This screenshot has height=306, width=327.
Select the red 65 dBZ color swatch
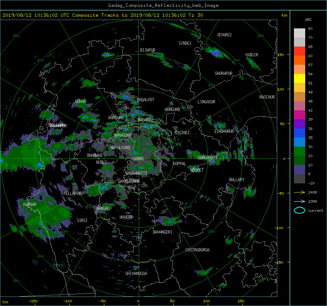point(299,51)
